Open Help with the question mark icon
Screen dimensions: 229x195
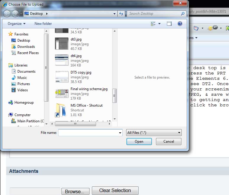(180, 24)
